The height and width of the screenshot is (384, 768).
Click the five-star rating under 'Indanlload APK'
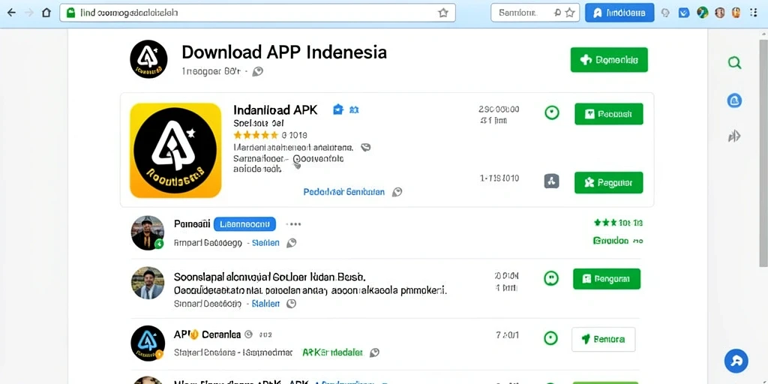(255, 135)
